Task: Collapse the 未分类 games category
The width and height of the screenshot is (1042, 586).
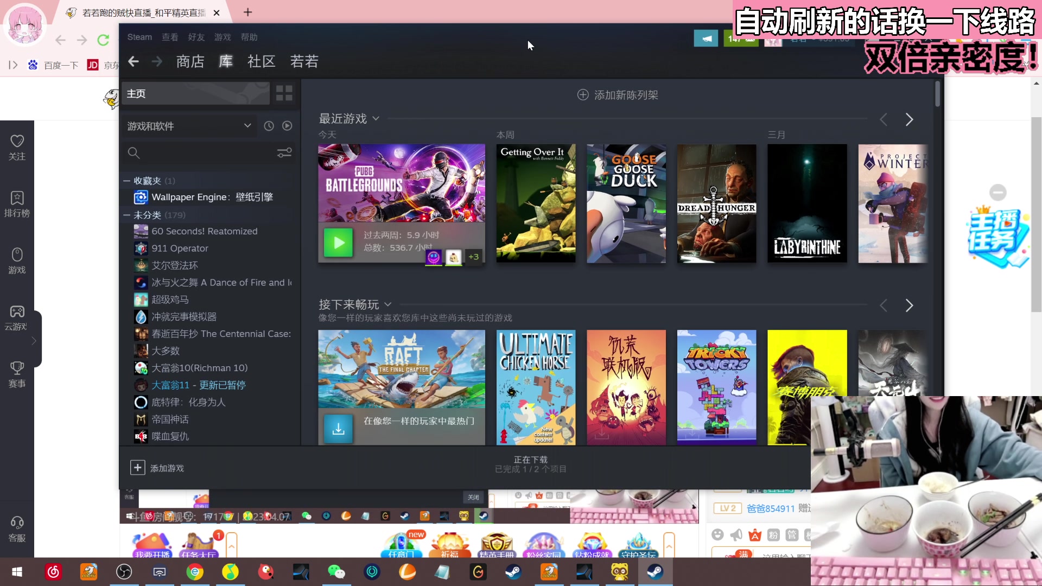Action: [126, 215]
